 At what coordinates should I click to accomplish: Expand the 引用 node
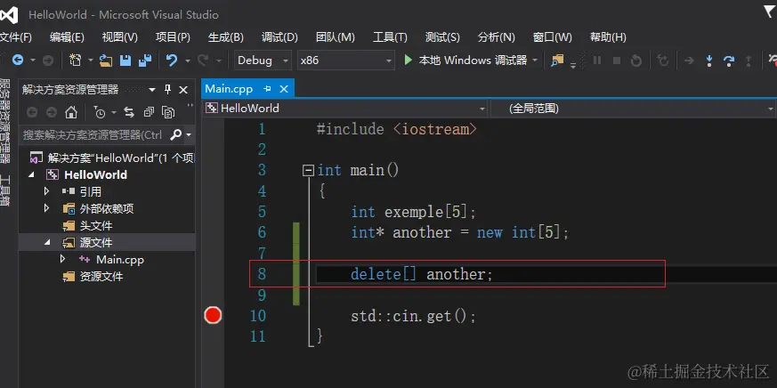tap(46, 191)
